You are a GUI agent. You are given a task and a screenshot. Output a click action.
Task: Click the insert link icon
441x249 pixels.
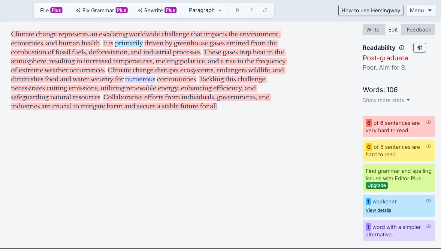[x=265, y=10]
